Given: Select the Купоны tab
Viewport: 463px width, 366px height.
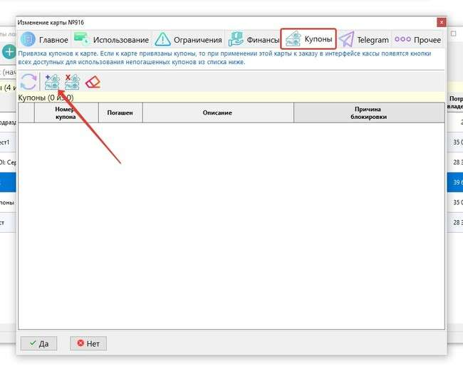Looking at the screenshot, I should tap(308, 39).
